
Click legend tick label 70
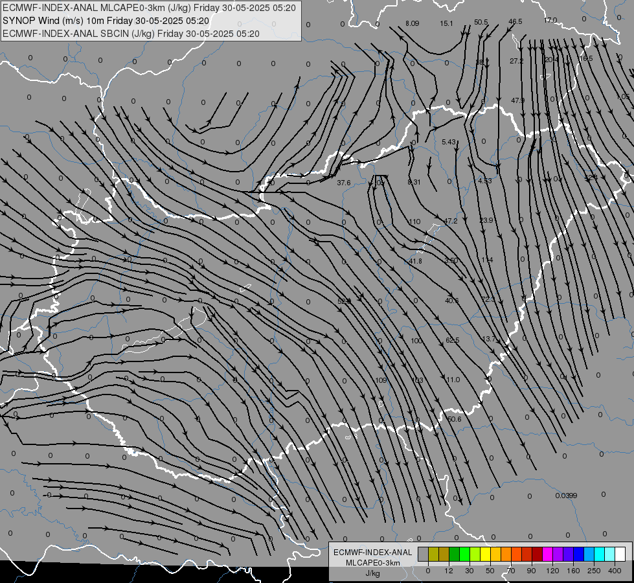point(511,571)
